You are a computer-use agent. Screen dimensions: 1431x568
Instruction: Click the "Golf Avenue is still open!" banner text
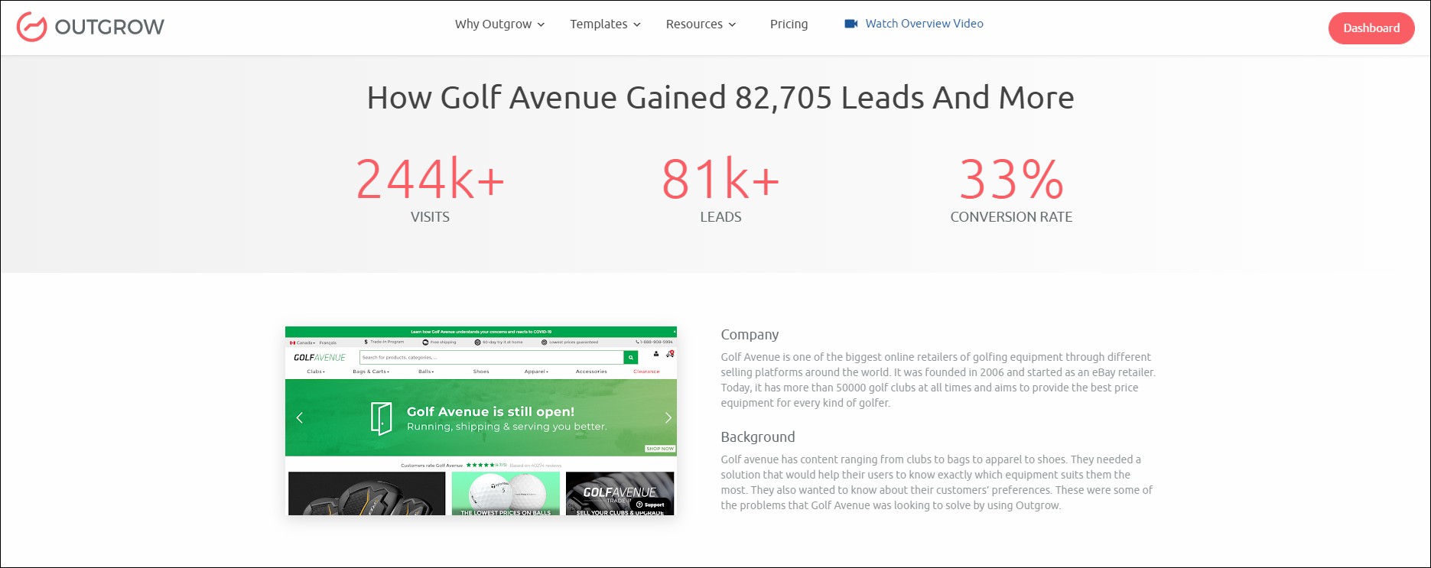[490, 411]
